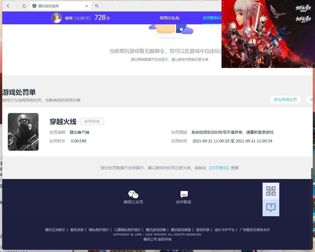
Task: Click the user avatar for 晓希
Action: [x=57, y=18]
